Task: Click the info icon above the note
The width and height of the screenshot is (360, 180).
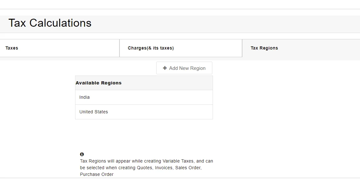Action: coord(82,154)
